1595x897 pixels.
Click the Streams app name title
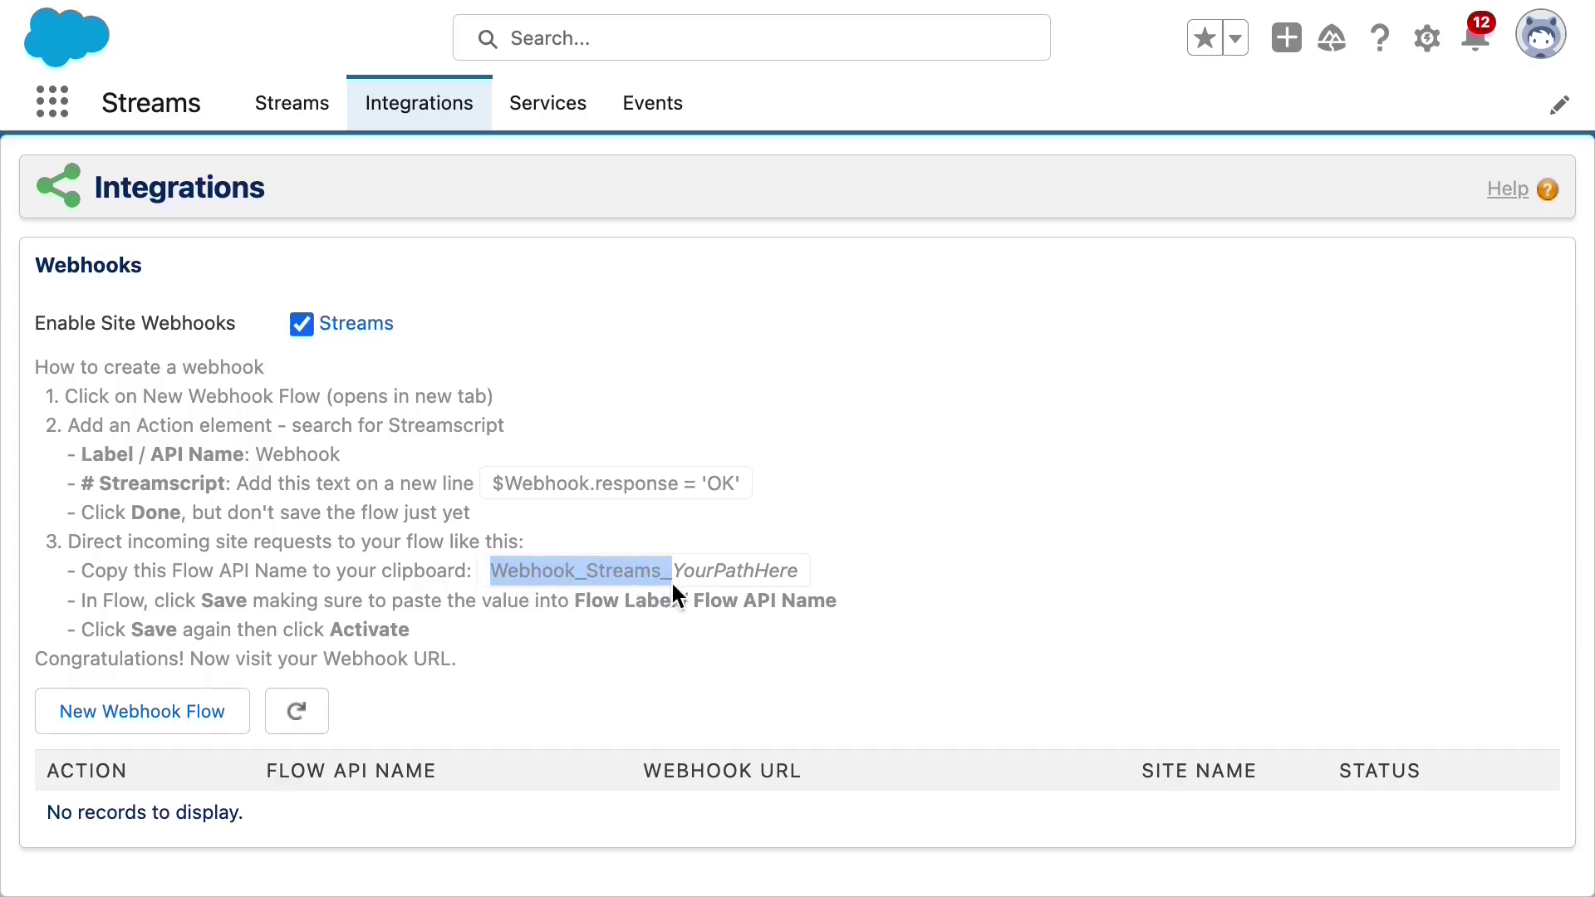(x=151, y=103)
